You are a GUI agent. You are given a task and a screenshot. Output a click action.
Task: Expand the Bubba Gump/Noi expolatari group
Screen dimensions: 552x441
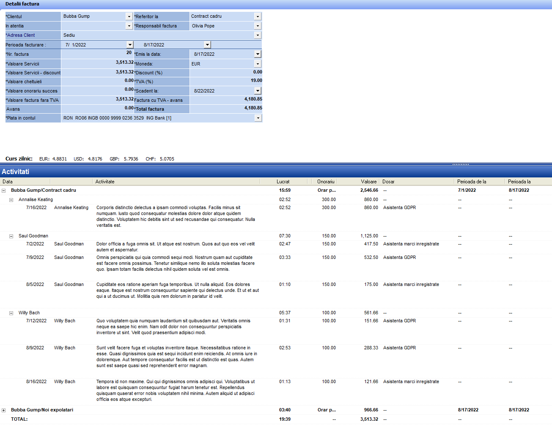[x=4, y=410]
